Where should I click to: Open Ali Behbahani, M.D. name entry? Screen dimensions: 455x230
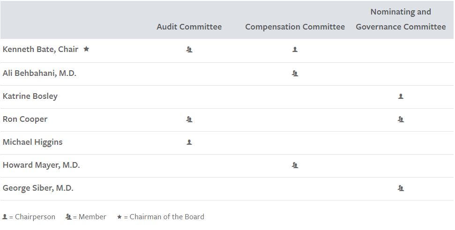39,73
